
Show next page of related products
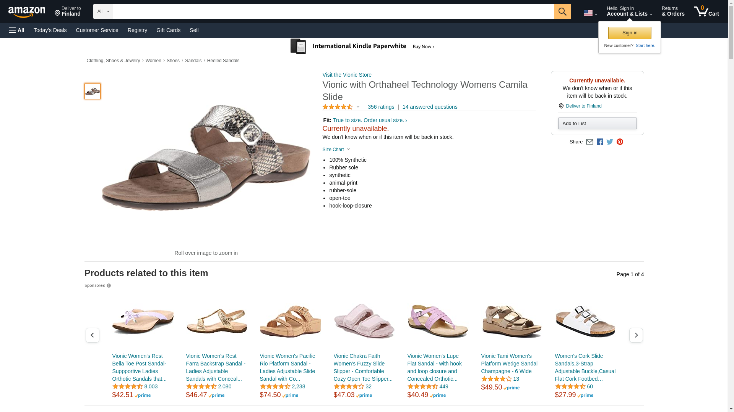(x=636, y=335)
